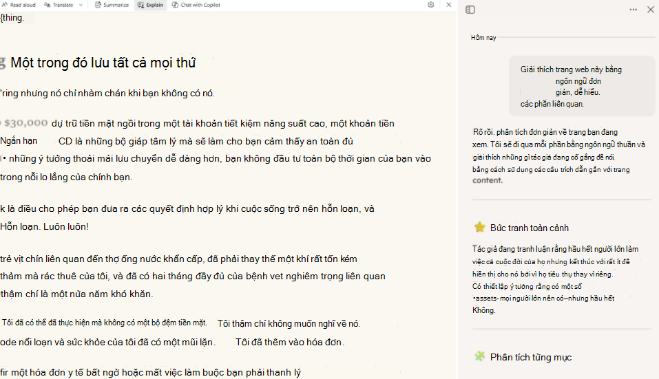Open Chat with Copilot

click(x=196, y=5)
